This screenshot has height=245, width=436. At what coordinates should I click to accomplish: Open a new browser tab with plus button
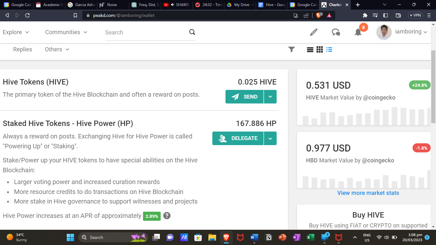pos(358,5)
